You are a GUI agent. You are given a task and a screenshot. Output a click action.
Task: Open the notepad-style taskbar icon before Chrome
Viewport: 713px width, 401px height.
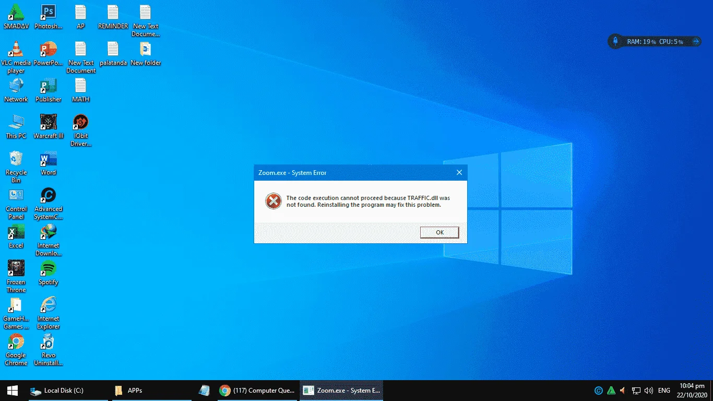[x=204, y=391]
